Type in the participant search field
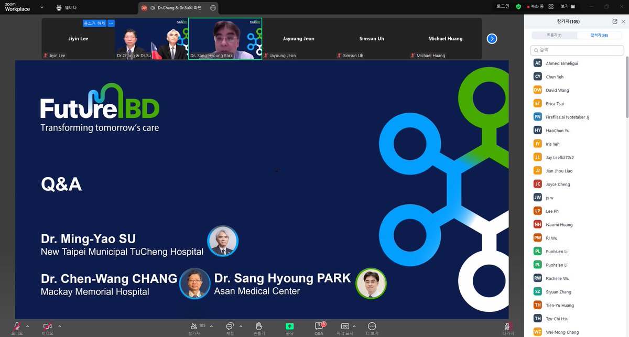Viewport: 629px width, 337px height. click(x=577, y=50)
